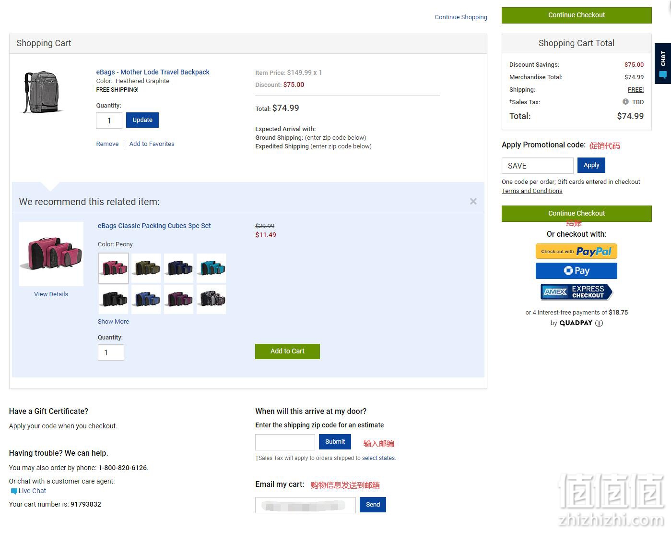The width and height of the screenshot is (671, 533).
Task: Click the shipping zip code field
Action: [x=285, y=442]
